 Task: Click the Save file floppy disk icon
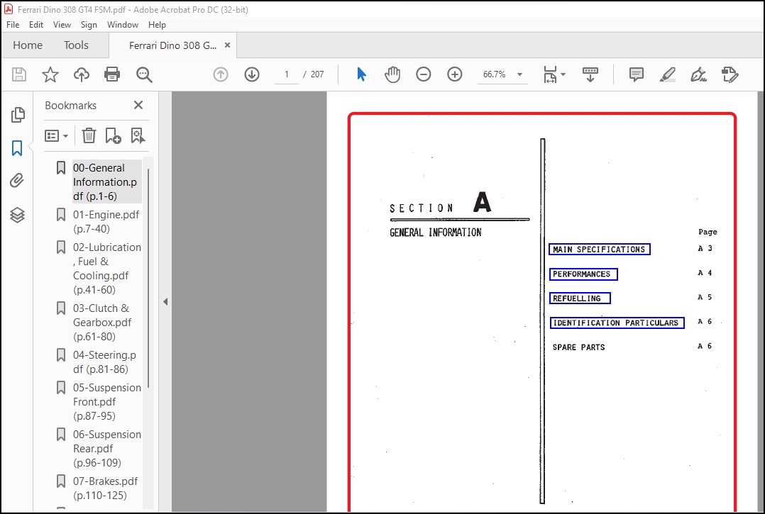coord(19,74)
